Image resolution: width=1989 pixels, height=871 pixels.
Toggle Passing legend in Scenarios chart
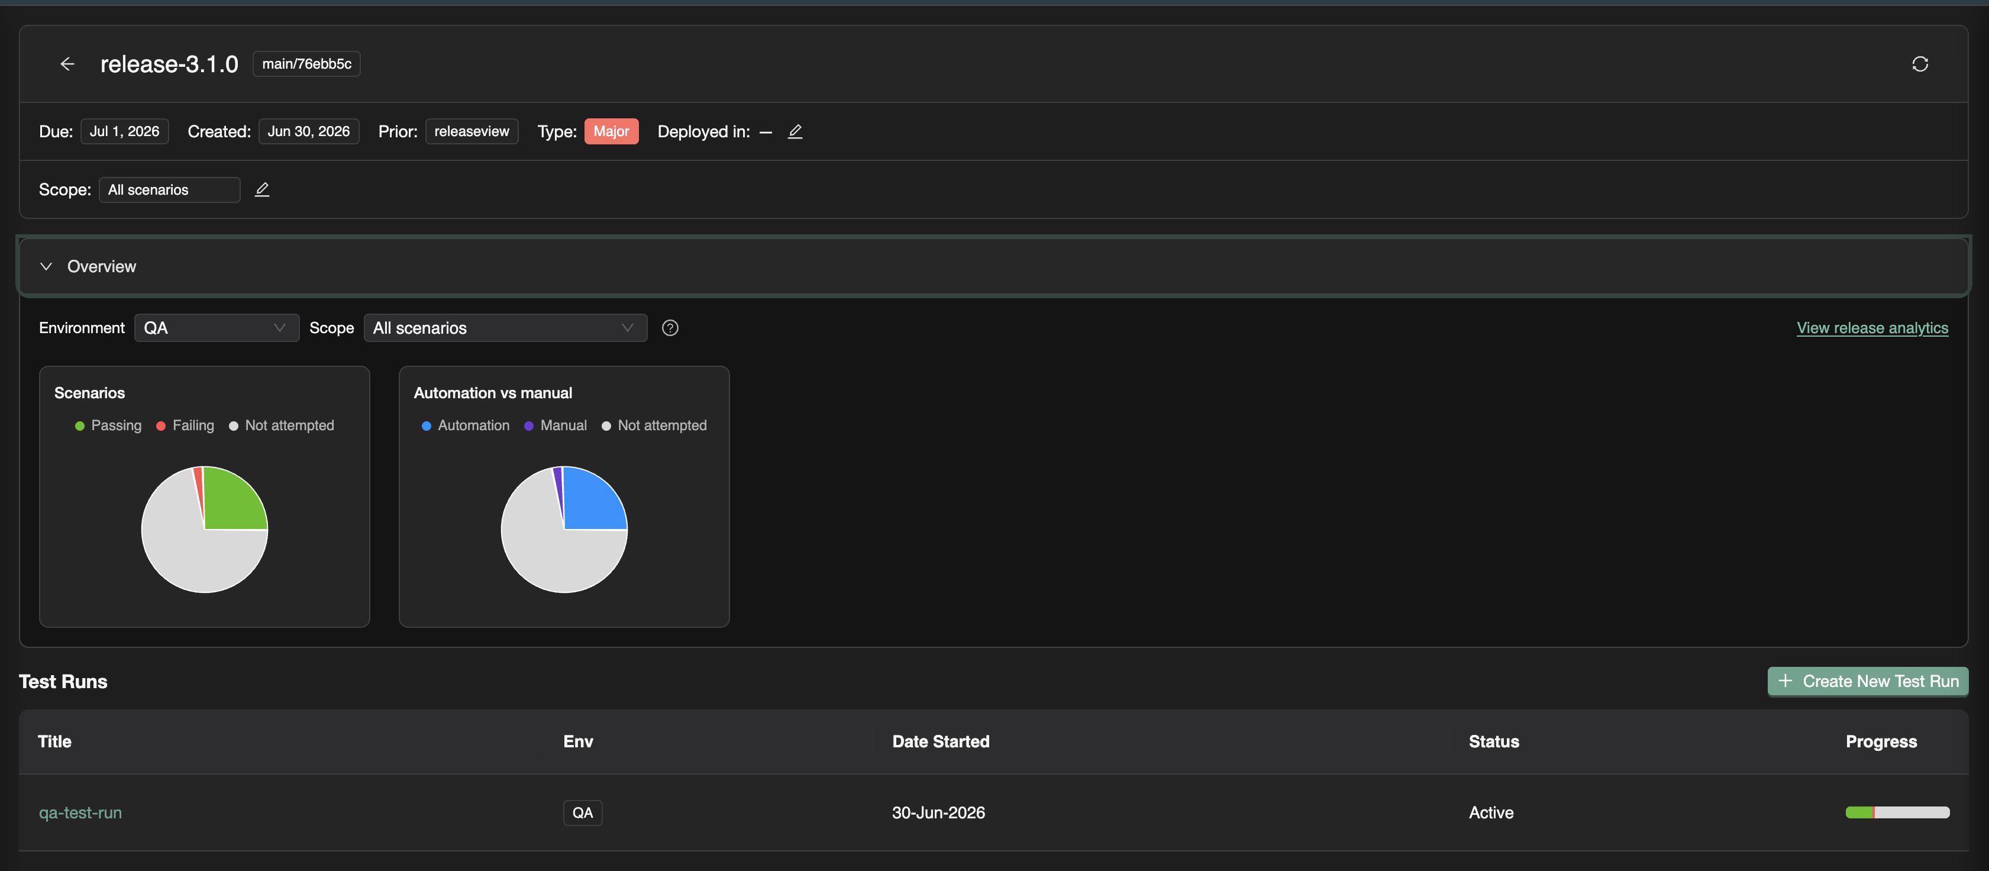point(108,425)
